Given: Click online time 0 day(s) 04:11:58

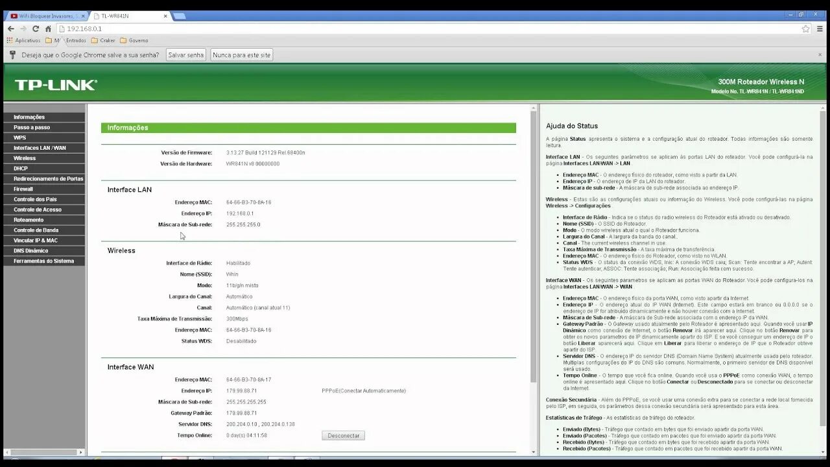Looking at the screenshot, I should click(246, 435).
